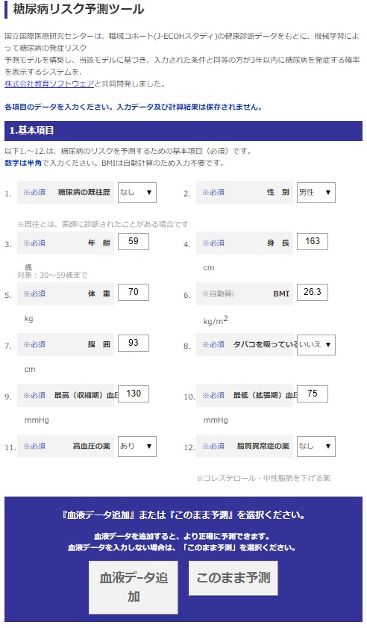Click the 体重 input field with 70

click(134, 293)
